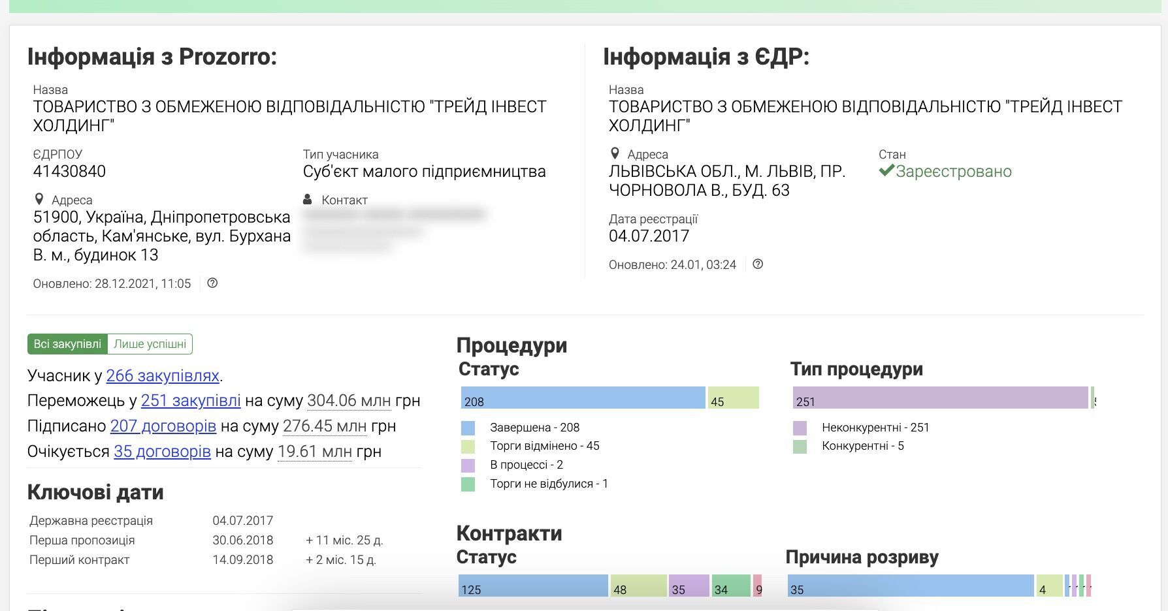
Task: Click the Кам'янське address in Prozorro section
Action: 162,236
